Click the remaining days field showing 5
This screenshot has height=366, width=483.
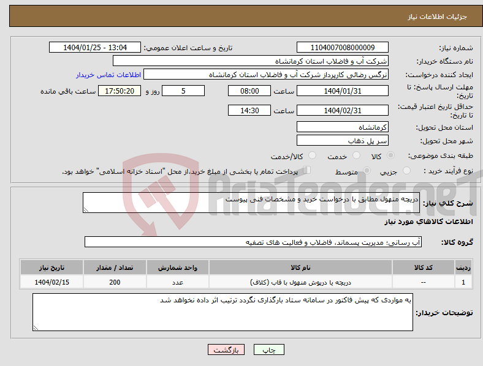point(183,91)
